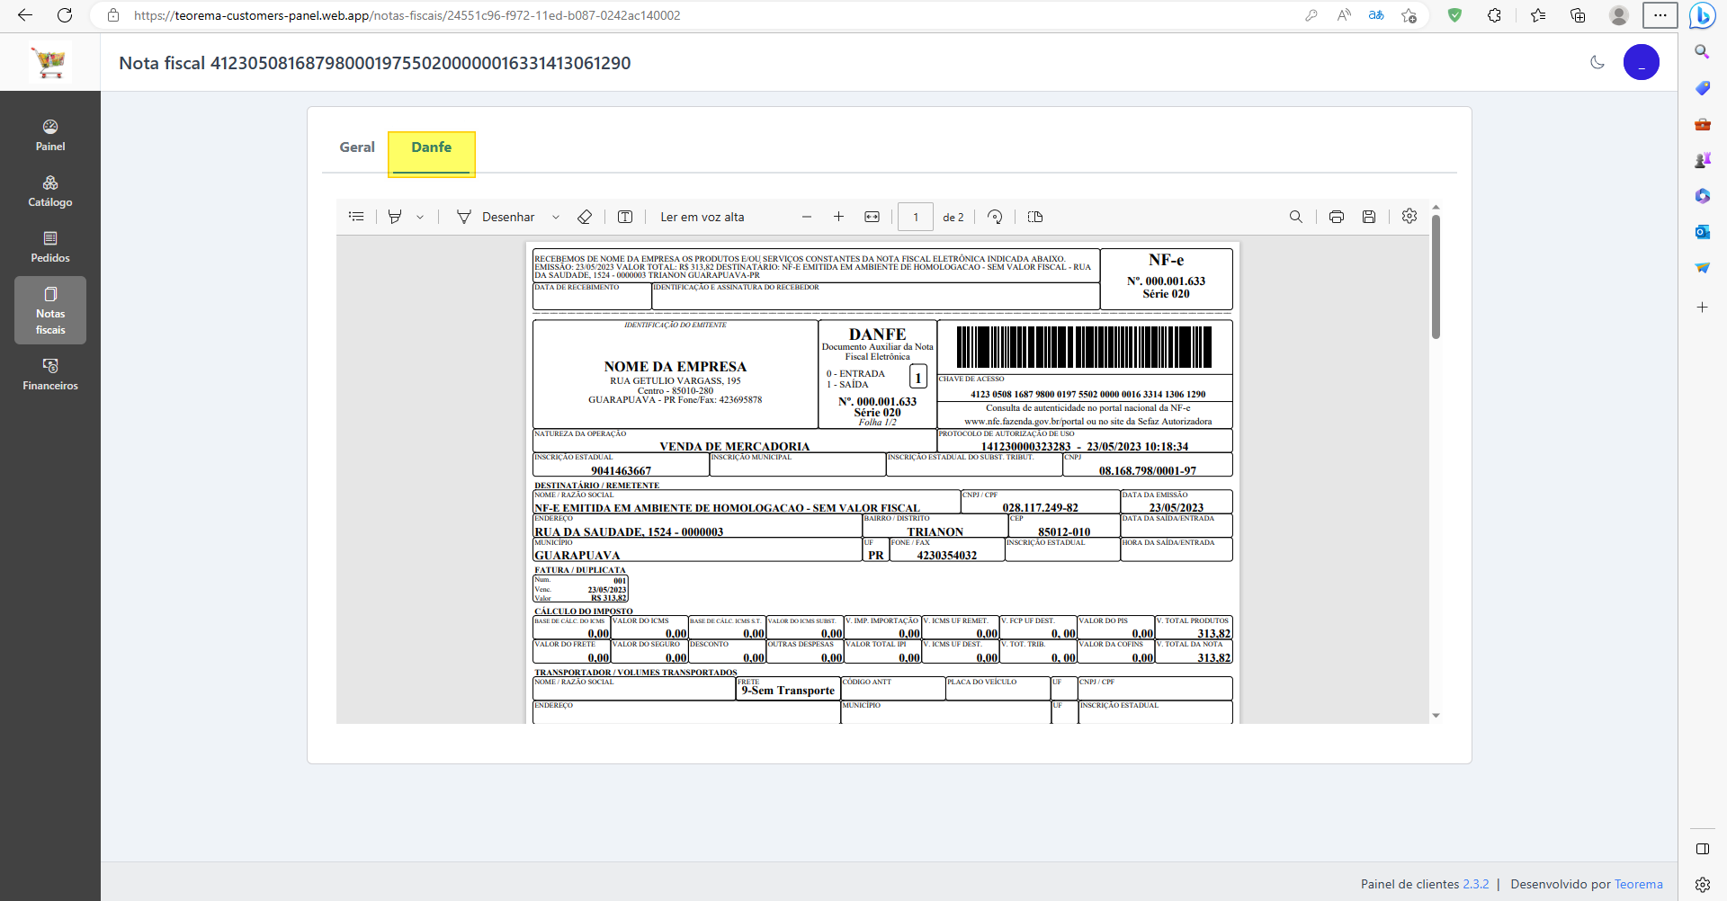The image size is (1727, 901).
Task: Start Ler em voz alta
Action: point(702,217)
